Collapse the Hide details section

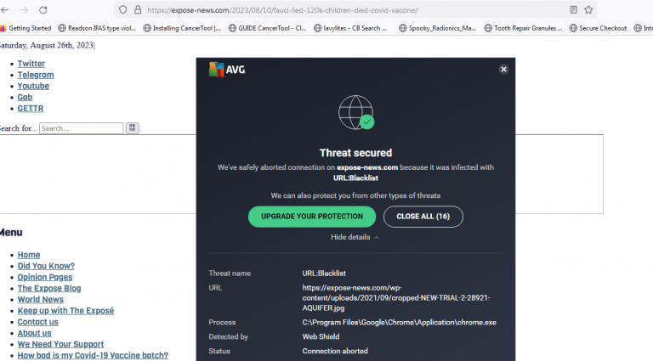(x=355, y=237)
